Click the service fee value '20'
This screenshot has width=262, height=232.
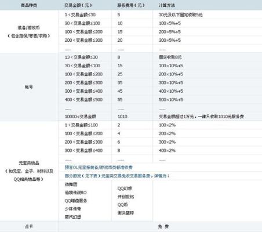click(120, 40)
